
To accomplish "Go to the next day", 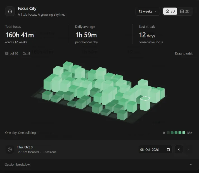I will [x=188, y=150].
